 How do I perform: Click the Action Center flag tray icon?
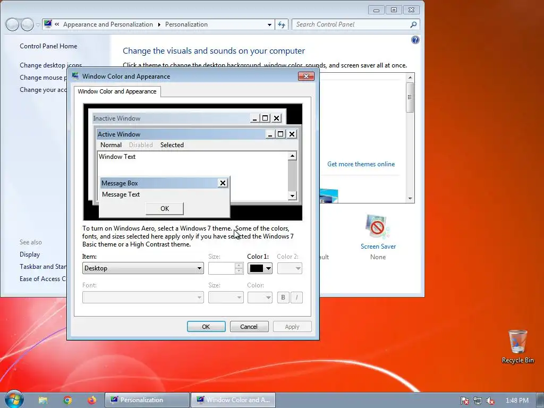point(464,401)
